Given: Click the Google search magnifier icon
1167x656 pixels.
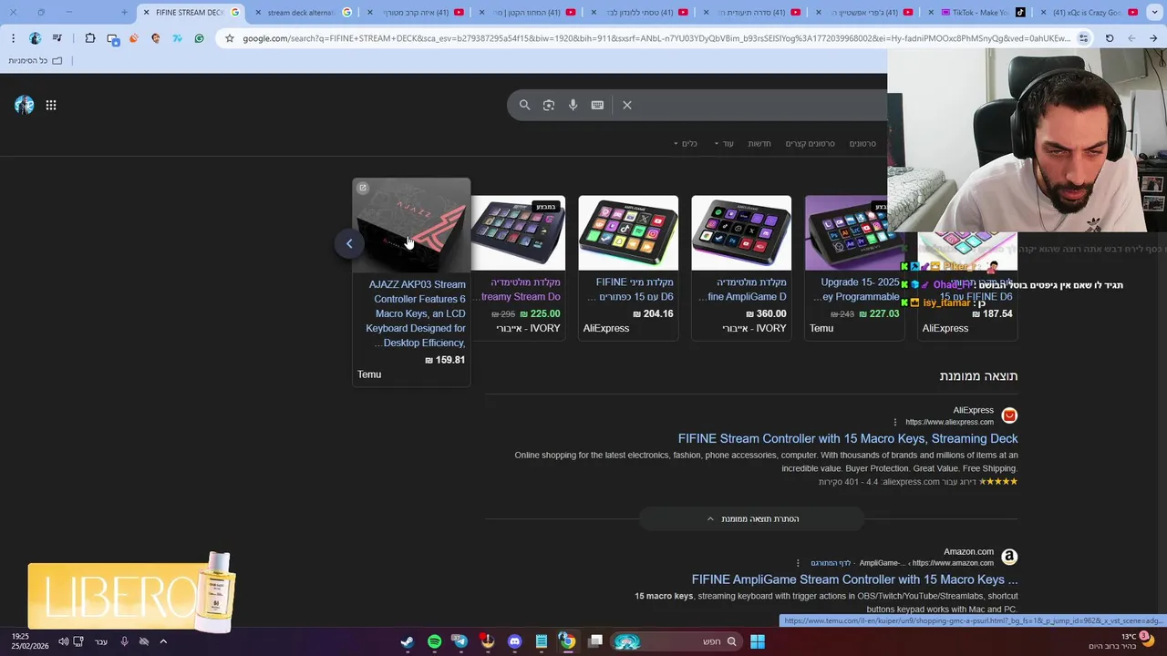Looking at the screenshot, I should click(x=524, y=105).
